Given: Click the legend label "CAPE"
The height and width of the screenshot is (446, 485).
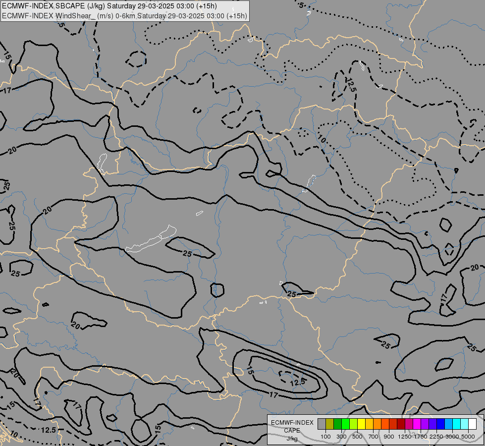Looking at the screenshot, I should [x=292, y=431].
